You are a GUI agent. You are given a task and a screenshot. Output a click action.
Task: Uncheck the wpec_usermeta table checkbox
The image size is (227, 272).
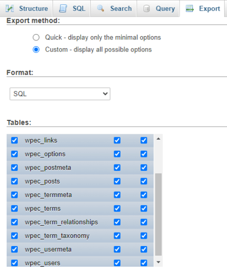[x=14, y=249]
